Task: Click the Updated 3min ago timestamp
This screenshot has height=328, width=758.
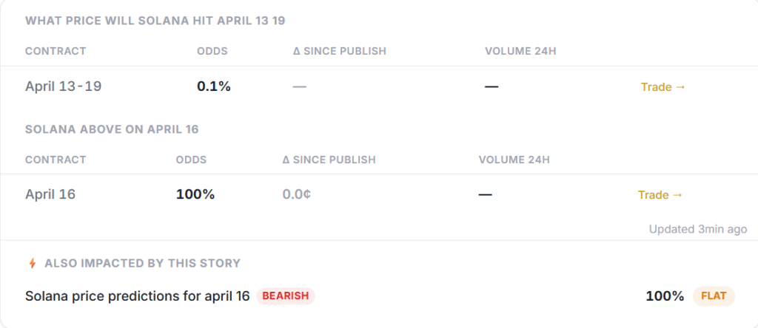Action: (698, 229)
